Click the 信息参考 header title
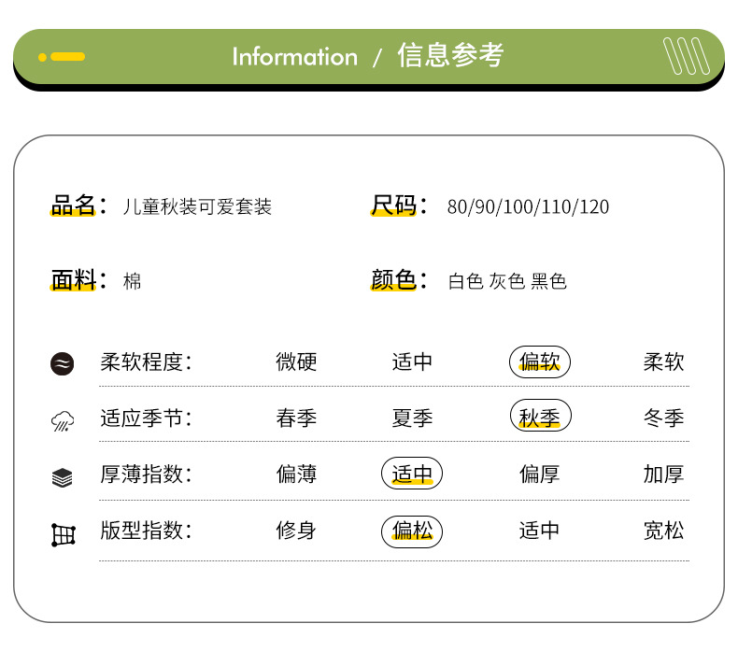The image size is (738, 666). 450,56
